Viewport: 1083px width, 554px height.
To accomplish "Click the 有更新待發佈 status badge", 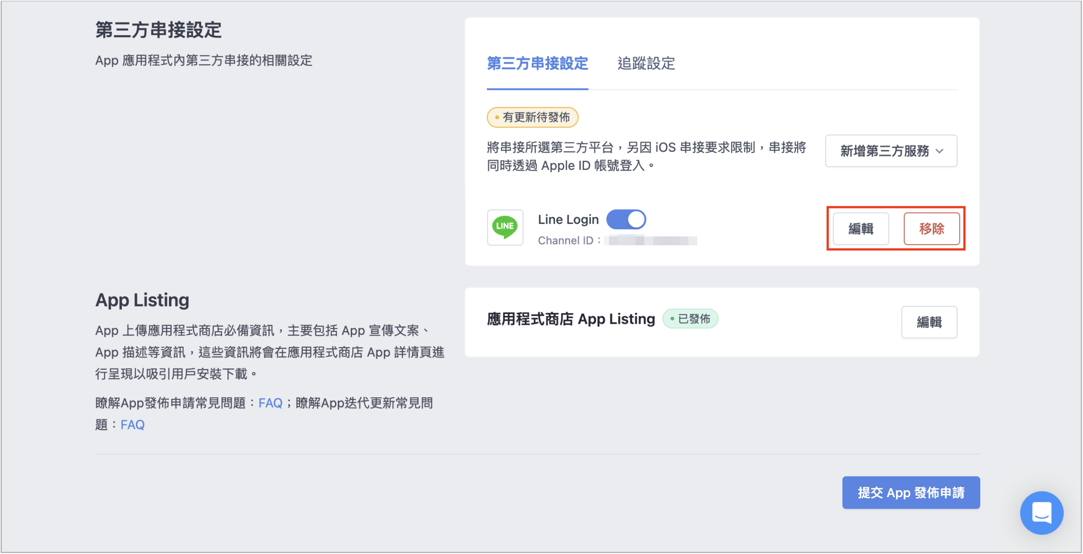I will pyautogui.click(x=532, y=117).
